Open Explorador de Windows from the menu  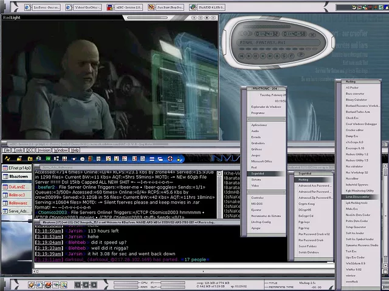[x=266, y=107]
